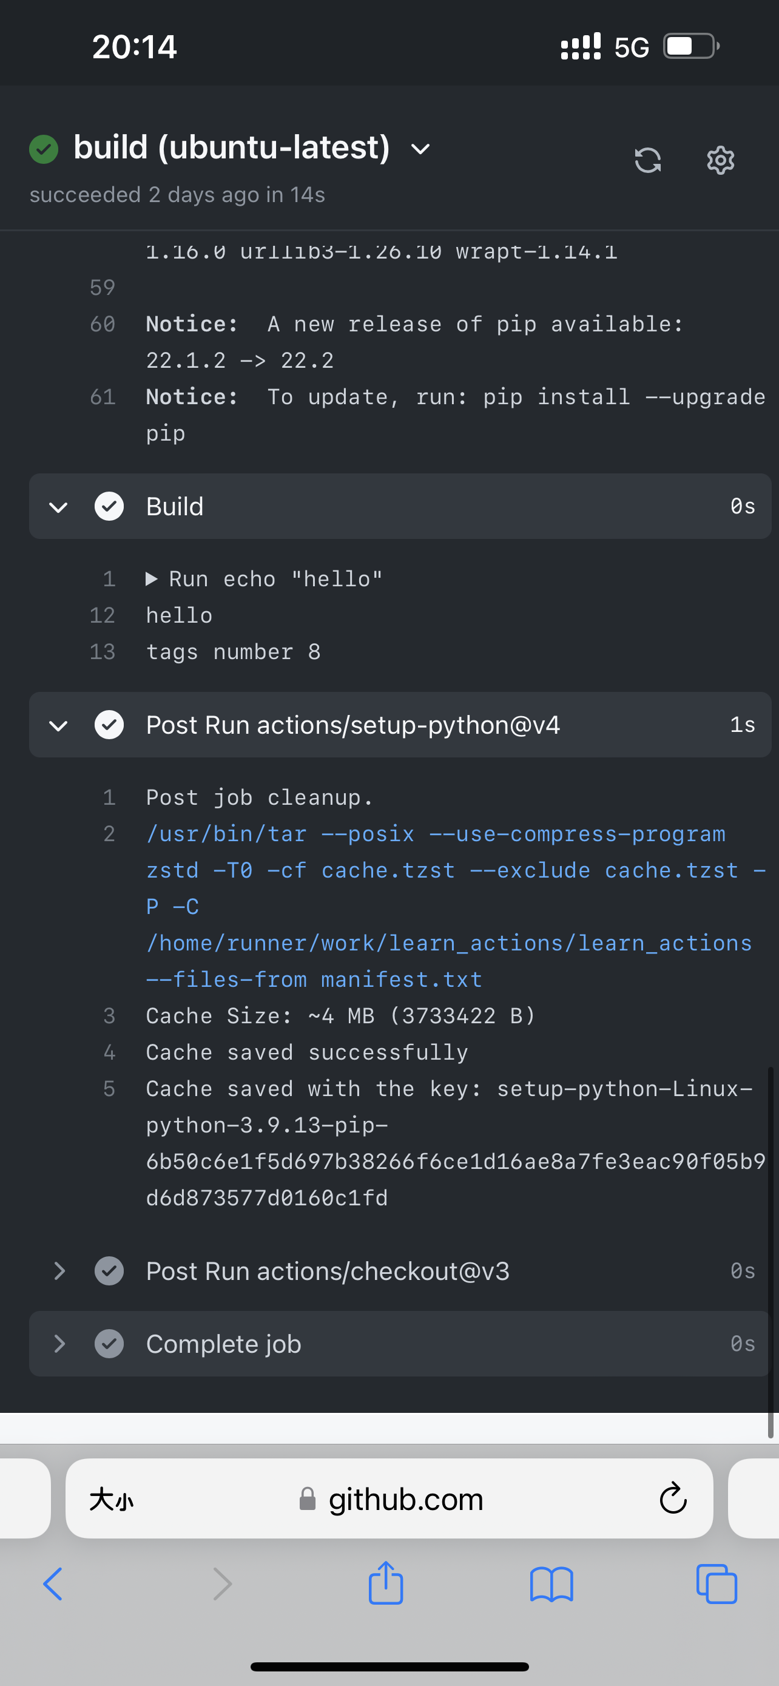Click the re-run workflow icon
The image size is (779, 1686).
[647, 160]
